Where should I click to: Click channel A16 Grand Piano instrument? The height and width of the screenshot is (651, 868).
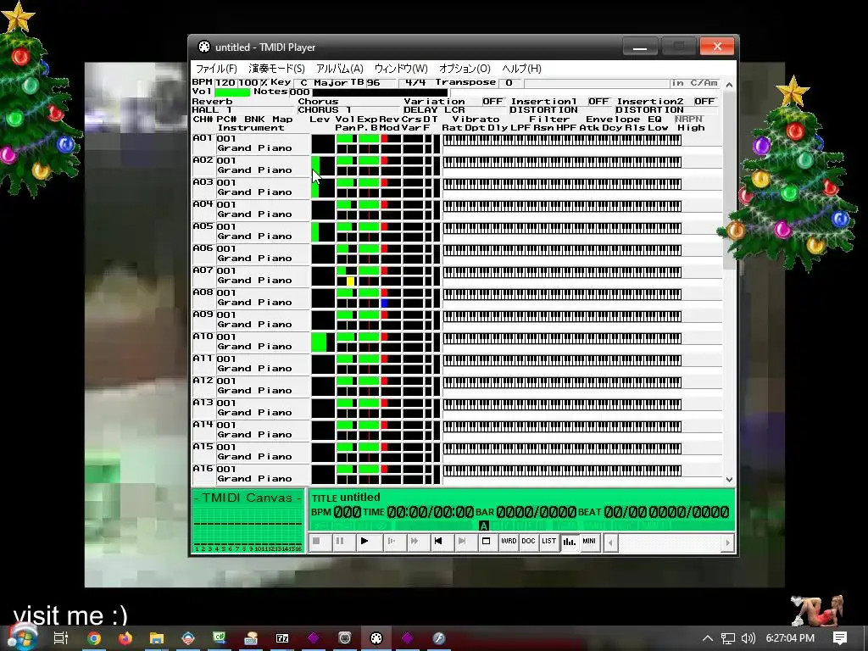pyautogui.click(x=254, y=479)
